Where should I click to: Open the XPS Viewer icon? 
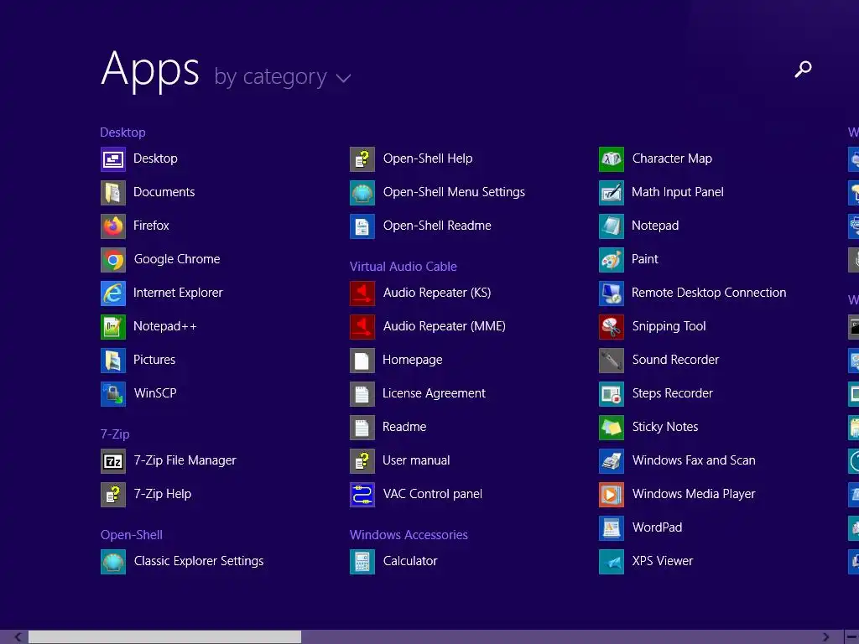tap(612, 562)
